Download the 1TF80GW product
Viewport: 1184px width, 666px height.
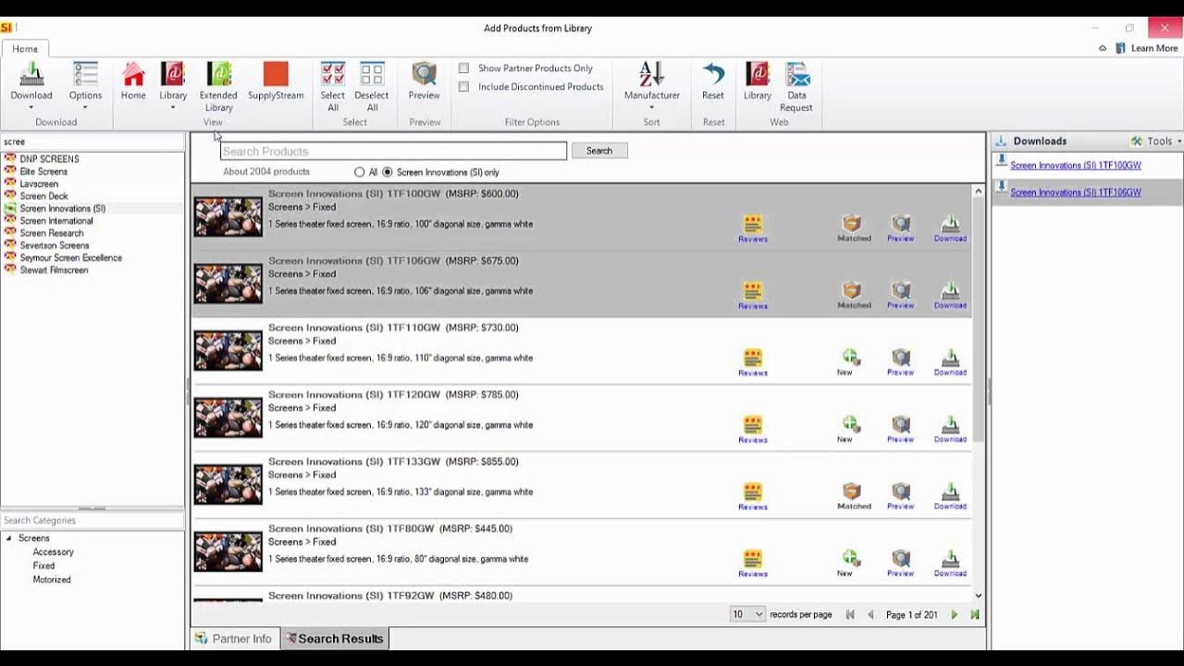(950, 563)
